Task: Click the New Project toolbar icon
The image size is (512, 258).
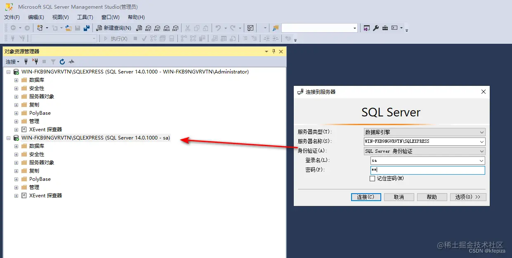Action: [x=40, y=28]
